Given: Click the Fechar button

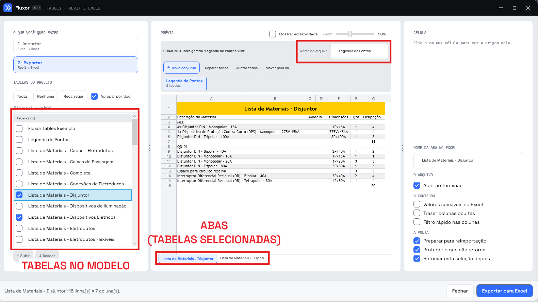Looking at the screenshot, I should pyautogui.click(x=460, y=291).
